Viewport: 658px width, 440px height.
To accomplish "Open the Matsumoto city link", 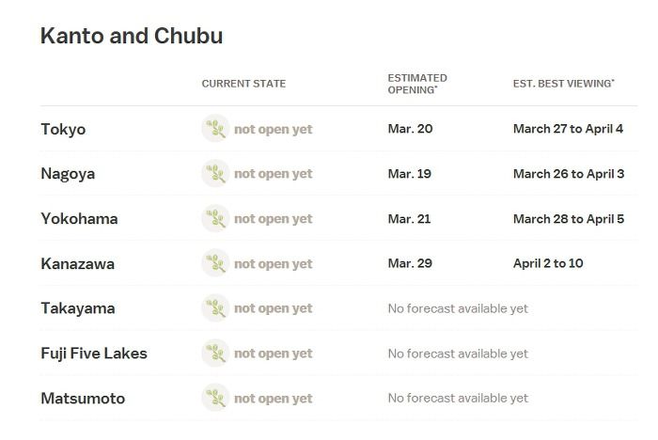I will coord(83,398).
